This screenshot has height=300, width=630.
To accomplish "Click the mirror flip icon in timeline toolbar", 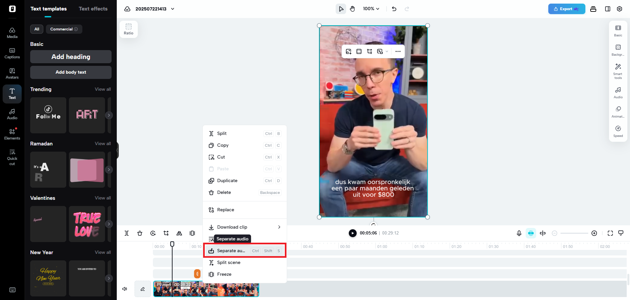I will pos(179,233).
